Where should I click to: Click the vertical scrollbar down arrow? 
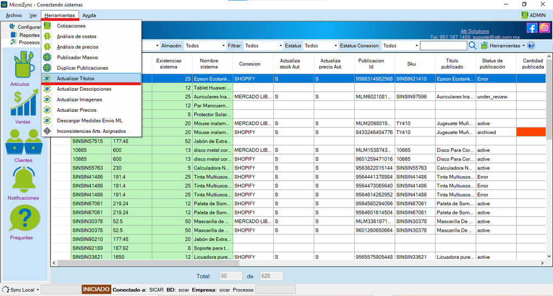tap(549, 256)
